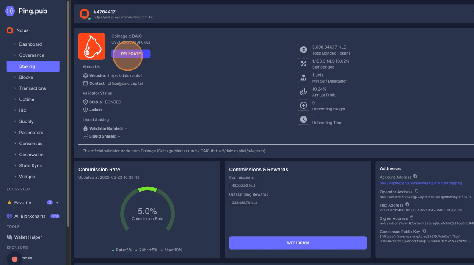Open the nolus18qdl account address link
Image resolution: width=474 pixels, height=265 pixels.
421,183
